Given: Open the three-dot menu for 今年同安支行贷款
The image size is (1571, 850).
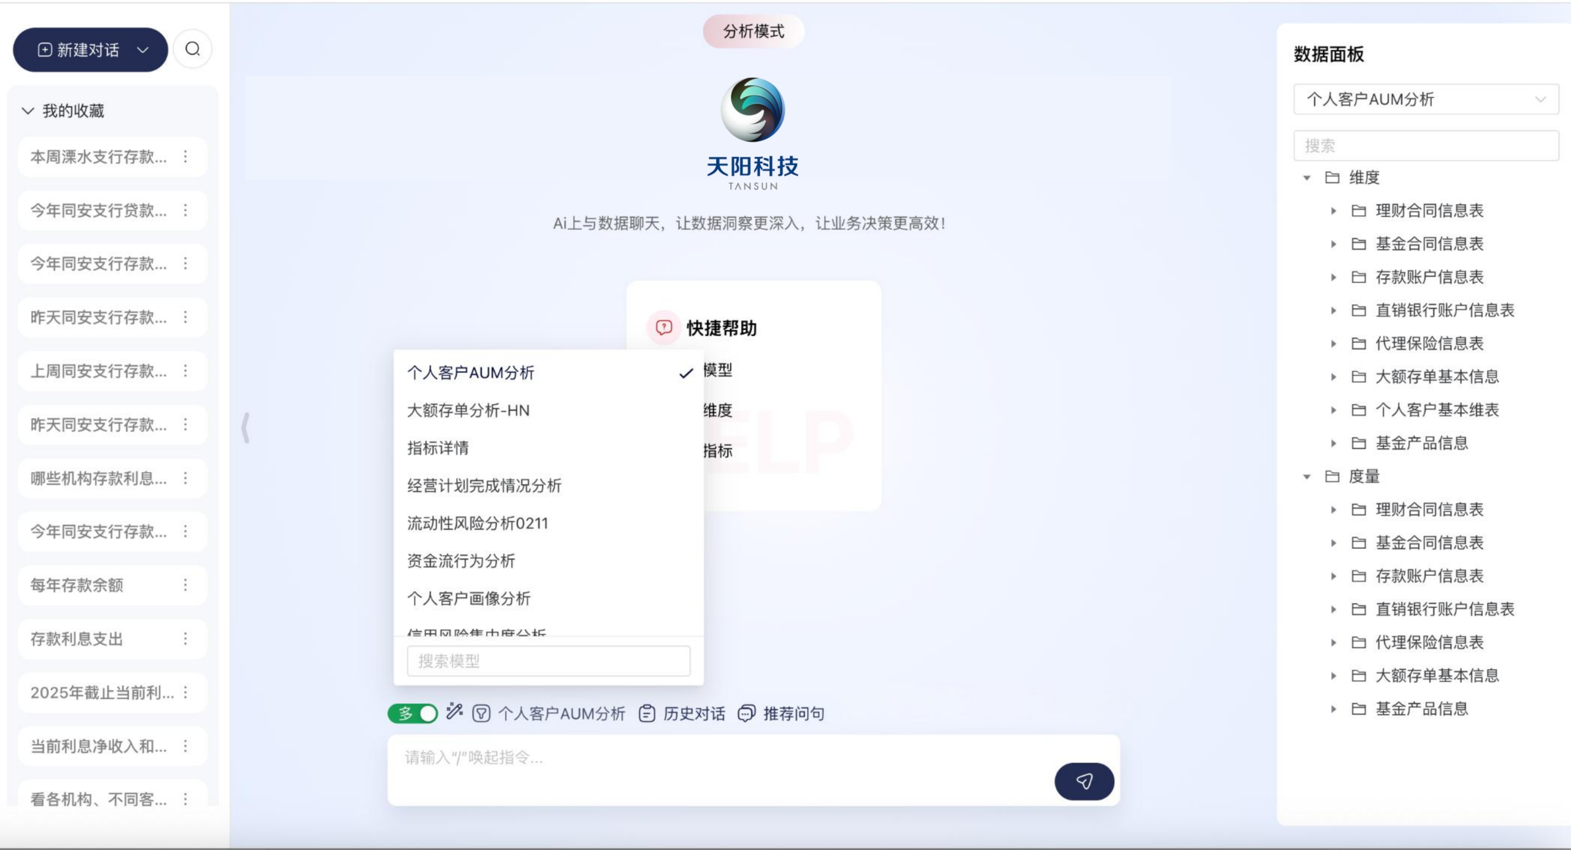Looking at the screenshot, I should [185, 210].
